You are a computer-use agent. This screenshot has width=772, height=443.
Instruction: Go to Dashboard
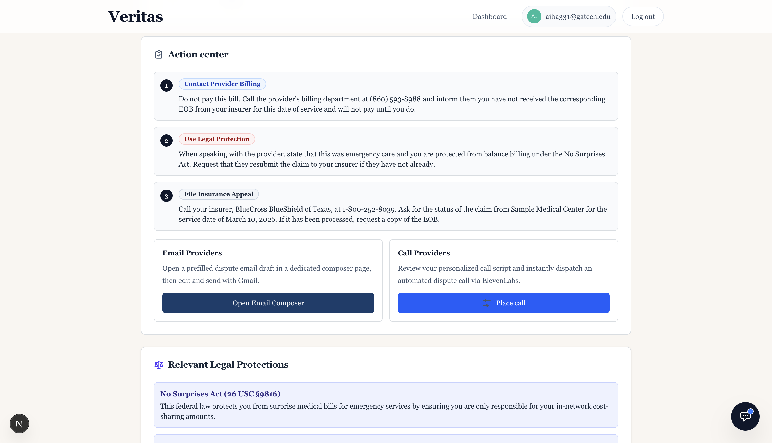tap(489, 16)
